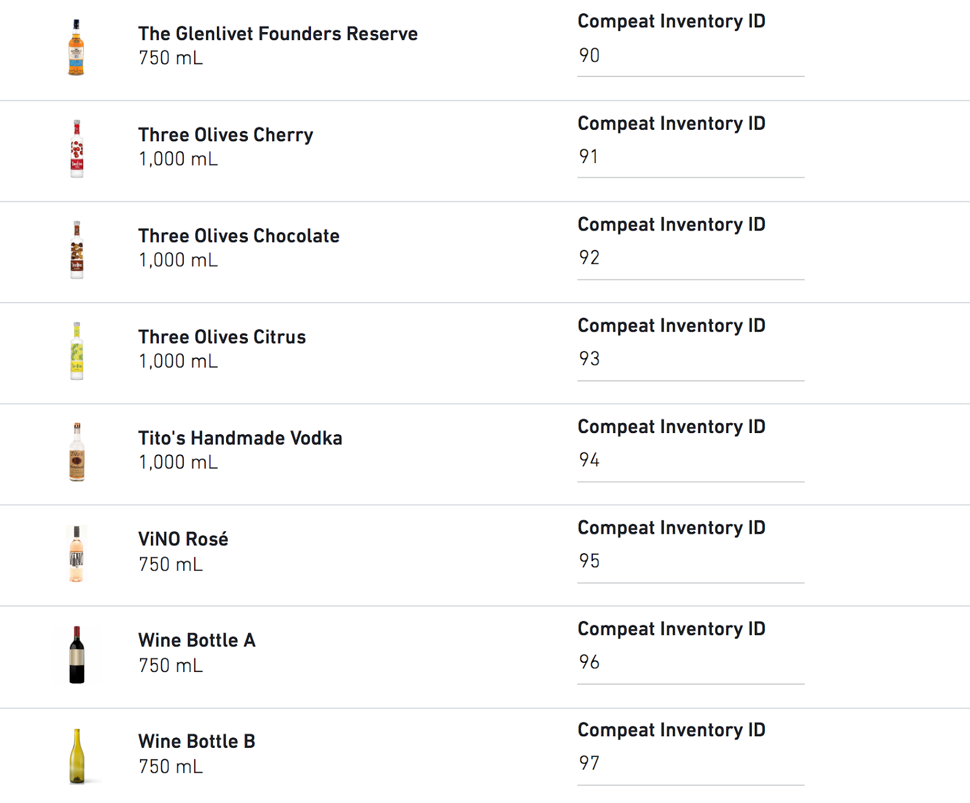Click the ViNO Rosé bottle image
This screenshot has height=803, width=970.
point(76,554)
